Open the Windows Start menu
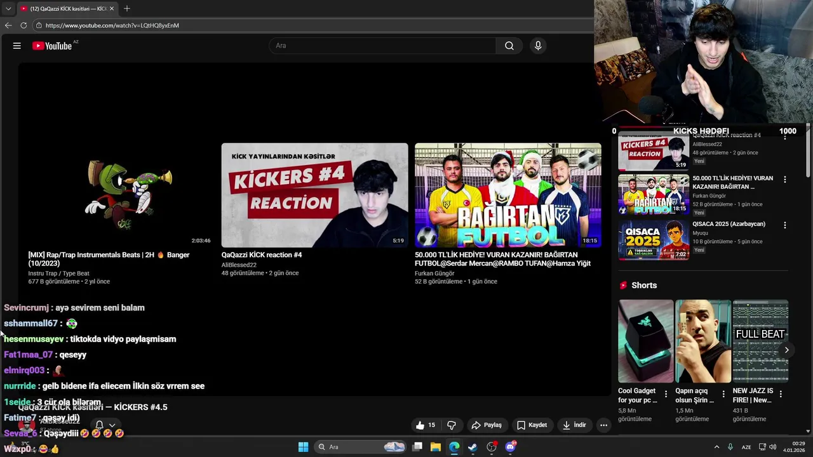The height and width of the screenshot is (457, 813). tap(304, 447)
